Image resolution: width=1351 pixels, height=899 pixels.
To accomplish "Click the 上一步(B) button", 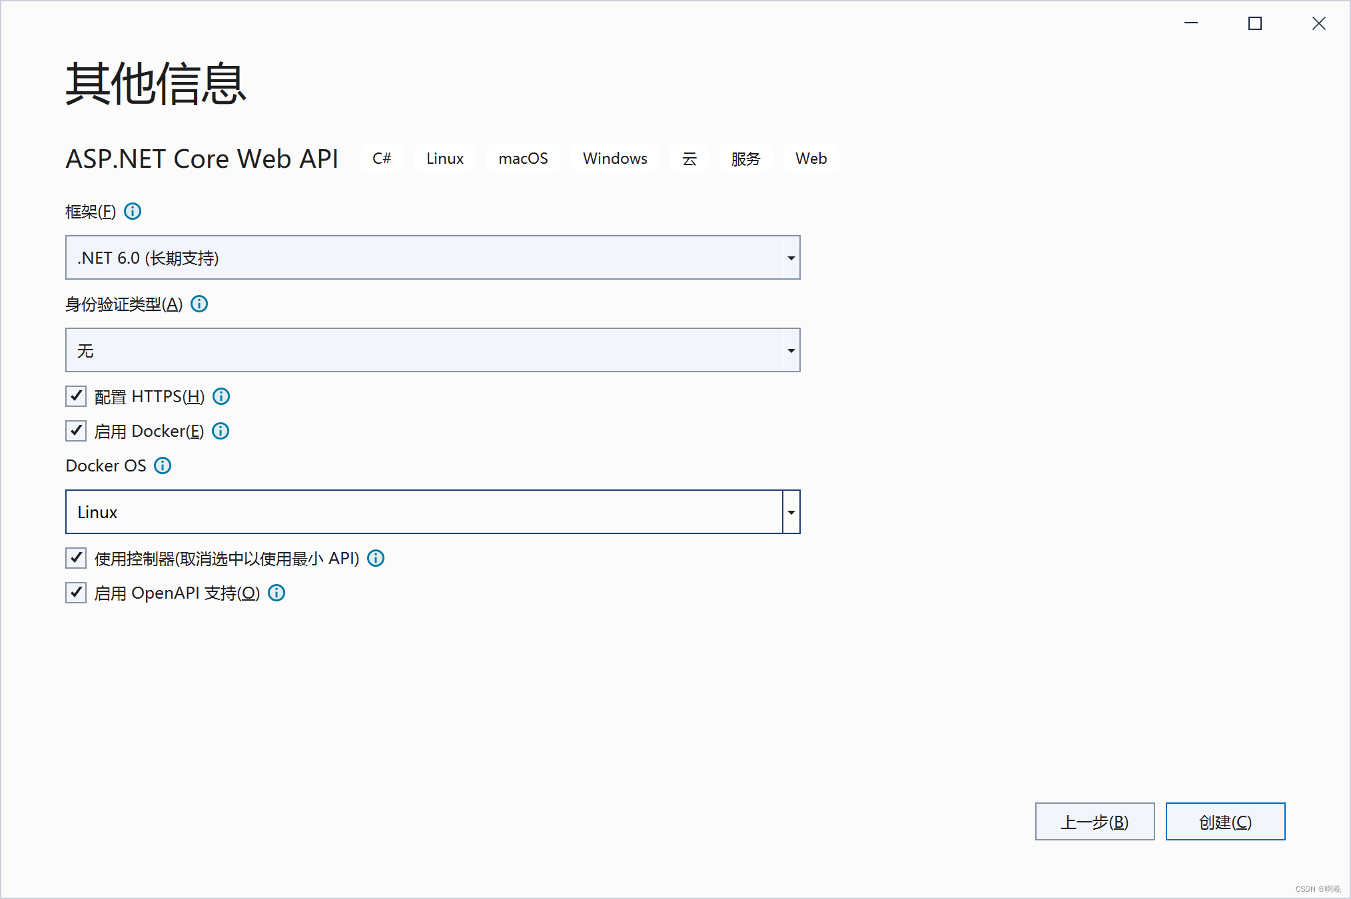I will [x=1095, y=822].
